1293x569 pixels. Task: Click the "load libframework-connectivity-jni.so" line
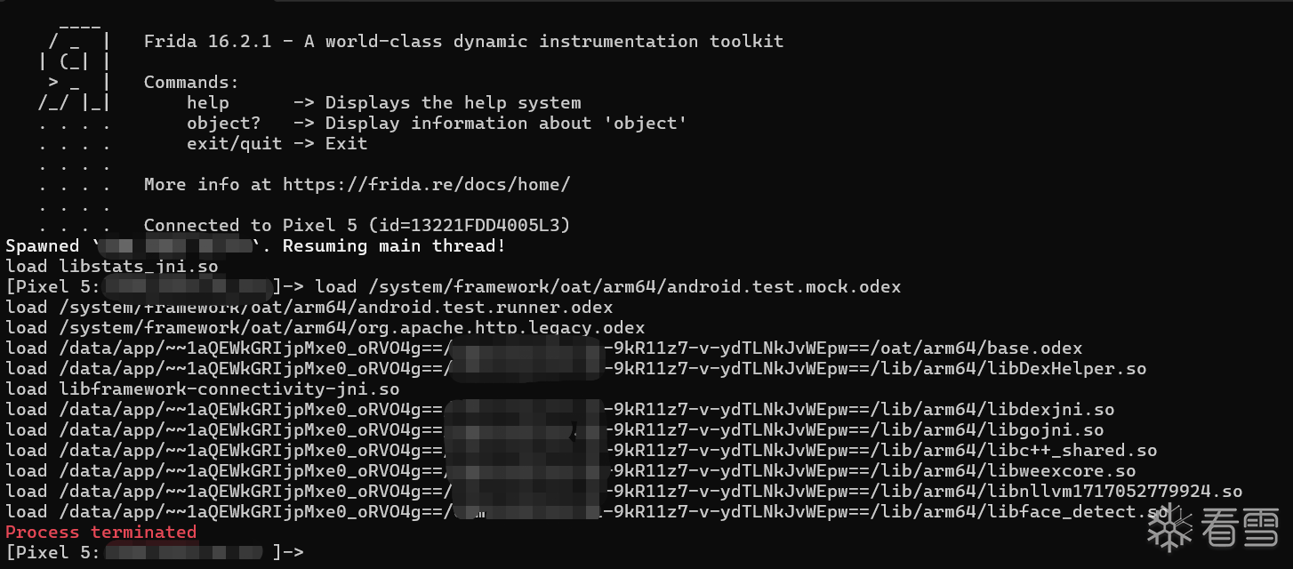pos(202,389)
